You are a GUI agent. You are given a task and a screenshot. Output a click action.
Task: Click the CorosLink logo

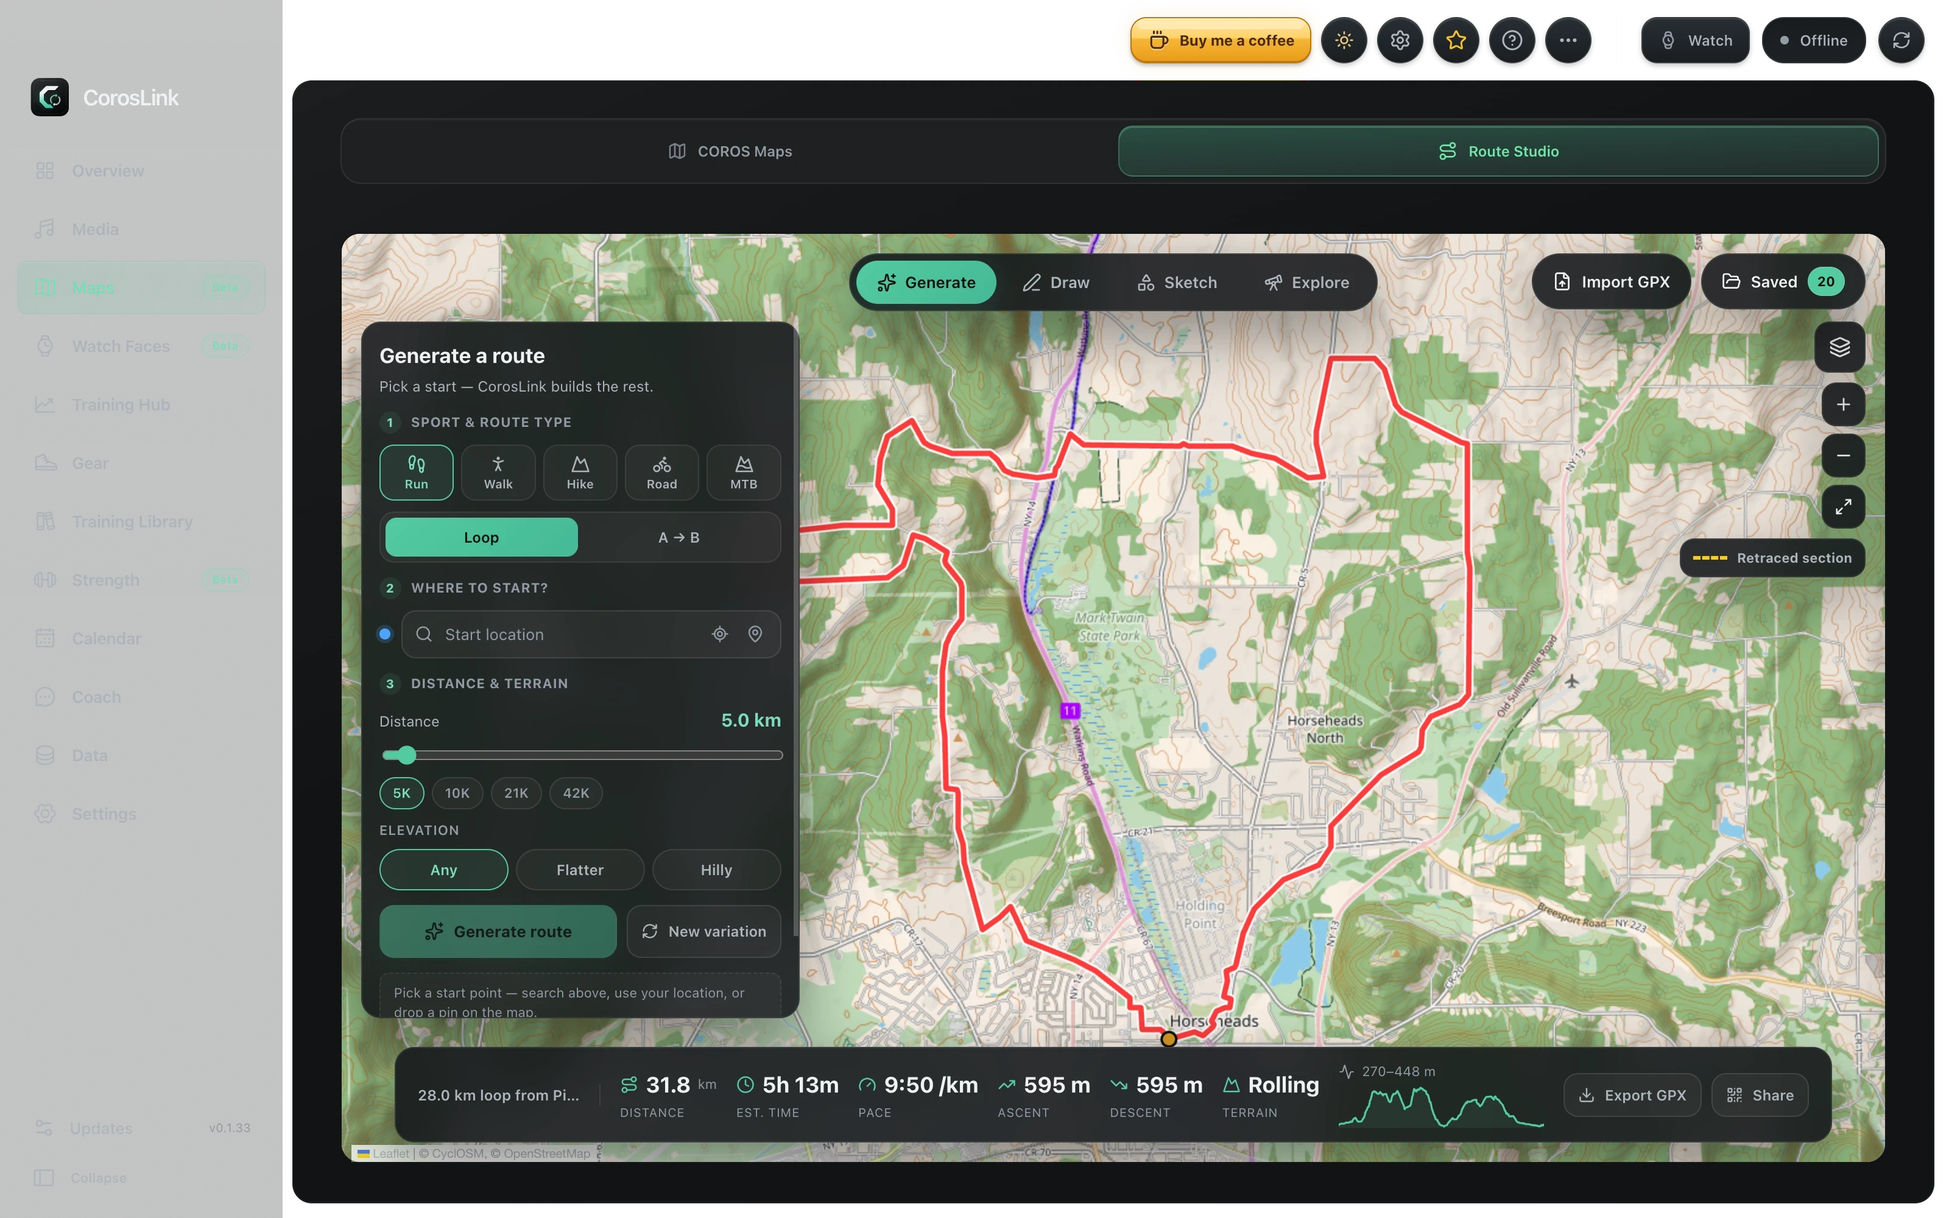click(x=50, y=97)
